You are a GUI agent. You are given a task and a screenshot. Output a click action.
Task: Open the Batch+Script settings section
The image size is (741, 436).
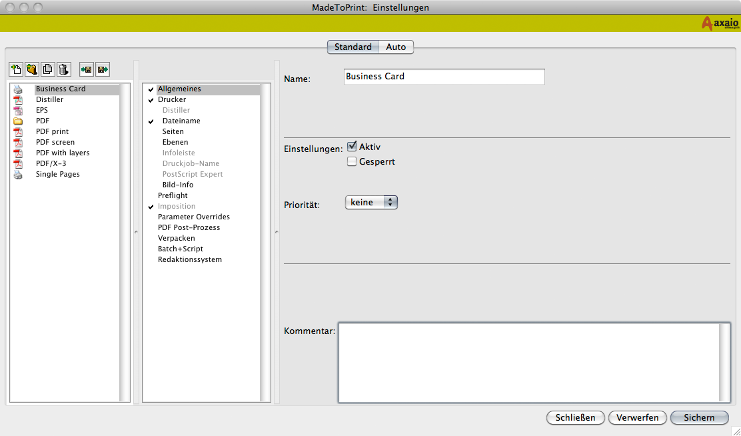181,249
